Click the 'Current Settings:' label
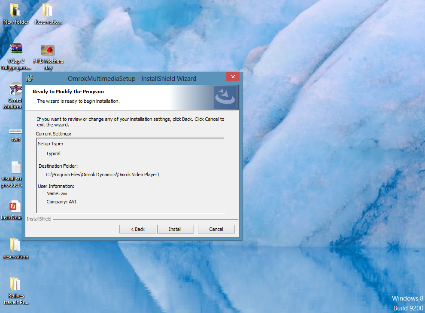 click(x=54, y=134)
